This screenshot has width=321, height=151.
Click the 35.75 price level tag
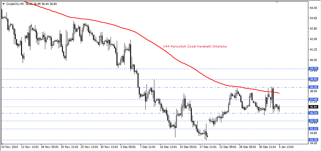click(314, 121)
